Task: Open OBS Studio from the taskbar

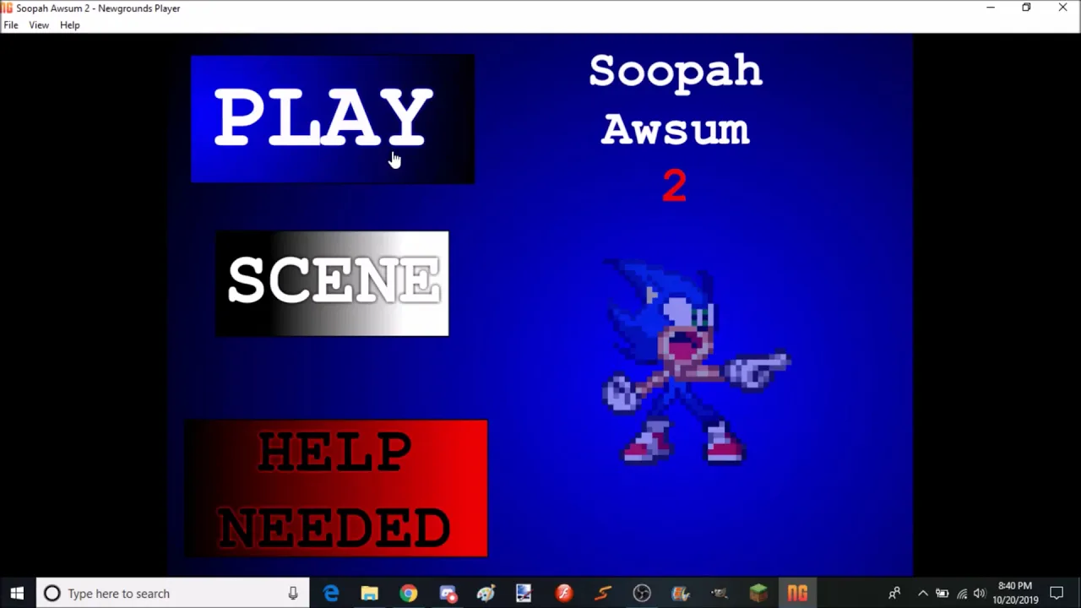Action: pos(642,594)
